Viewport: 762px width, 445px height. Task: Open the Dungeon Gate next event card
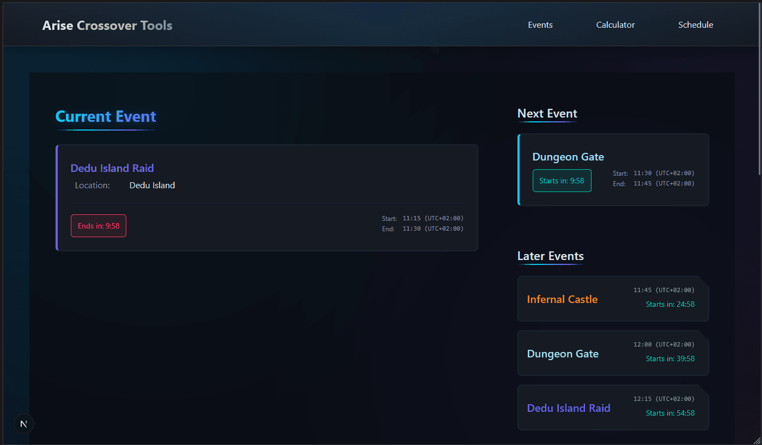(613, 170)
